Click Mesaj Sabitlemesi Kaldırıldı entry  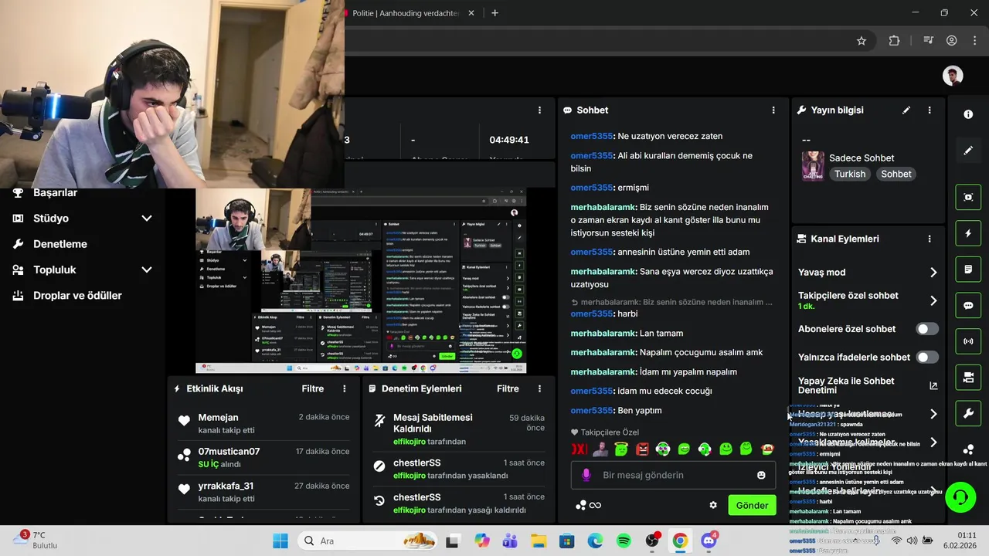coord(460,429)
